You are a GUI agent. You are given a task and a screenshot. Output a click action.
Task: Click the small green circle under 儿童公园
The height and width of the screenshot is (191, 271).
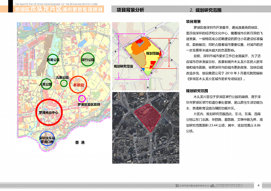pyautogui.click(x=64, y=83)
